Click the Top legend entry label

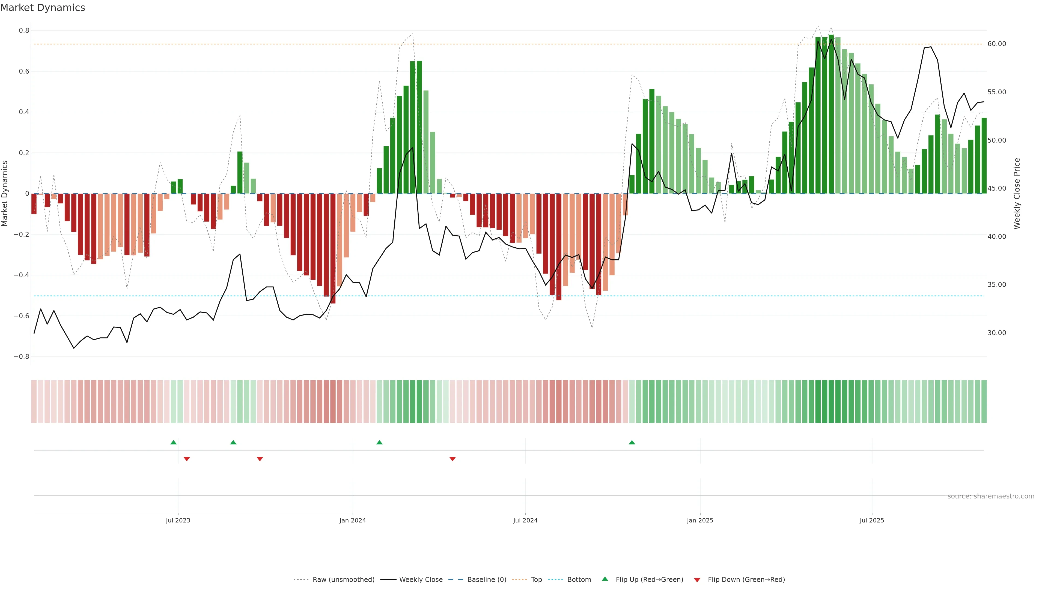[536, 580]
